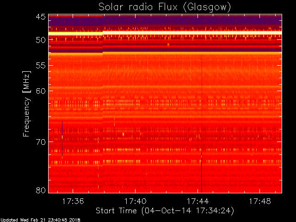Click the 'Start Time (04-Oct-14 17:34:24)' label

165,211
